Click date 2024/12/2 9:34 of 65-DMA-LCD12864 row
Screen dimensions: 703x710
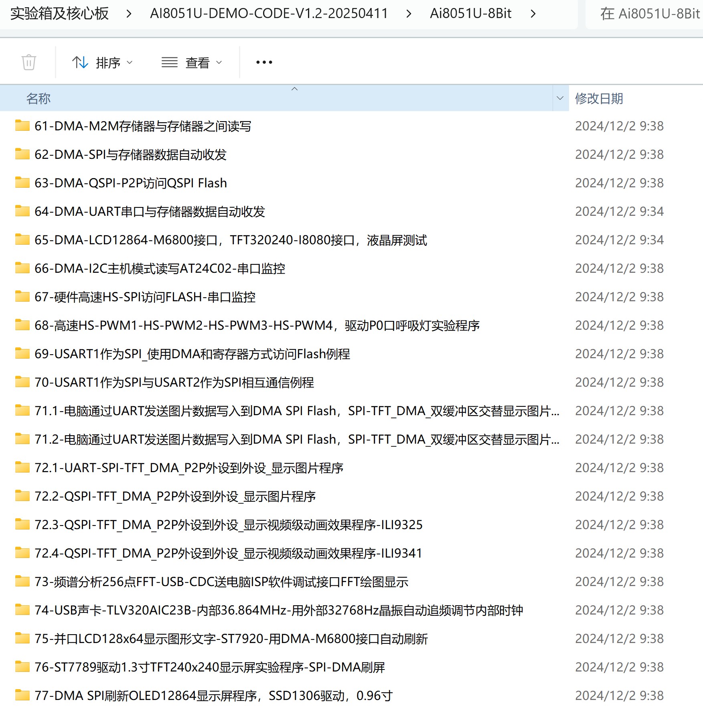coord(619,240)
